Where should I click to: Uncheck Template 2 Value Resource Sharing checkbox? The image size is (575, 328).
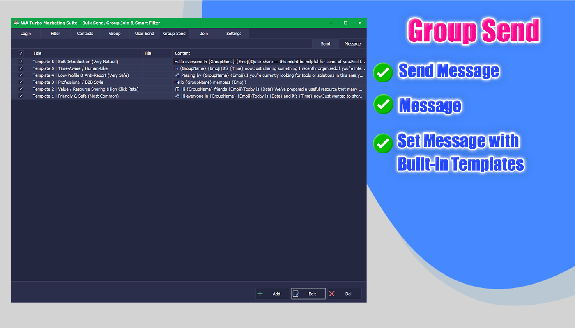click(x=21, y=89)
